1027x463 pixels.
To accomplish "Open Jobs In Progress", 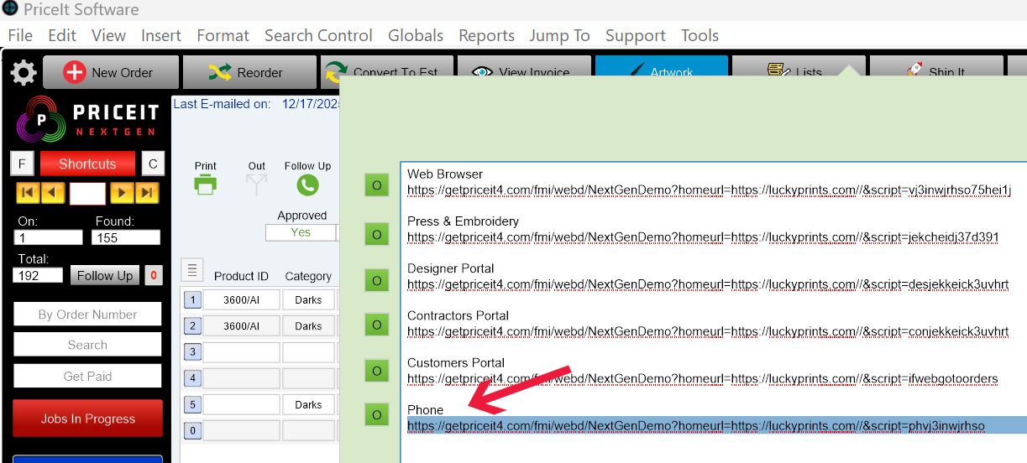I will (87, 419).
